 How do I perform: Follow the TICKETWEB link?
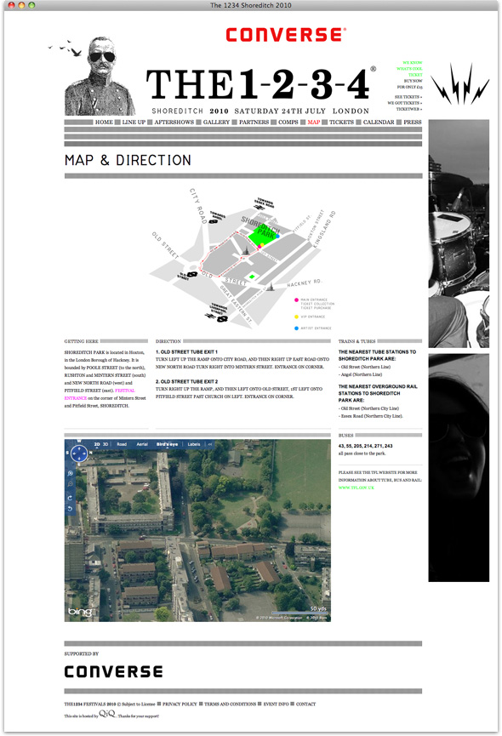(408, 109)
